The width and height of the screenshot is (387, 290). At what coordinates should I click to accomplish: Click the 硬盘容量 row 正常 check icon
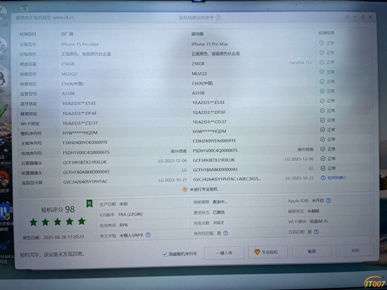click(x=322, y=62)
